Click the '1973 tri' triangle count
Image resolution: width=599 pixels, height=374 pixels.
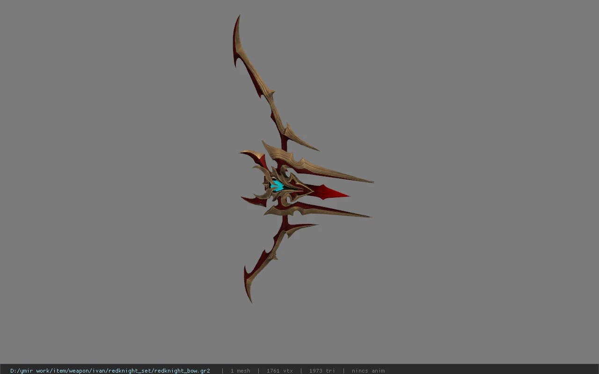pos(322,371)
